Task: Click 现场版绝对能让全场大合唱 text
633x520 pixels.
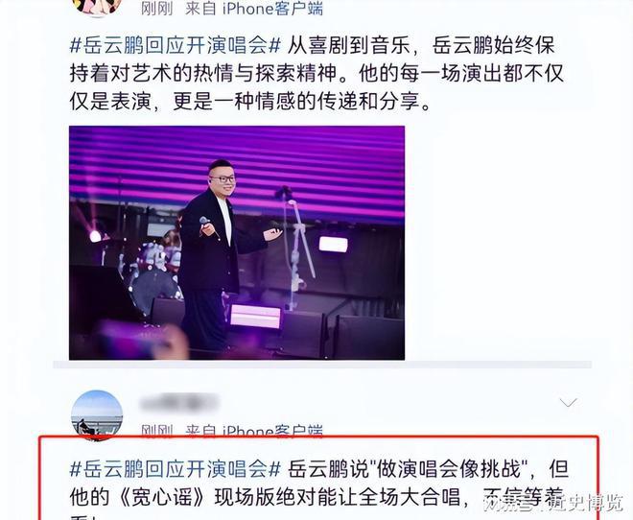Action: 338,497
